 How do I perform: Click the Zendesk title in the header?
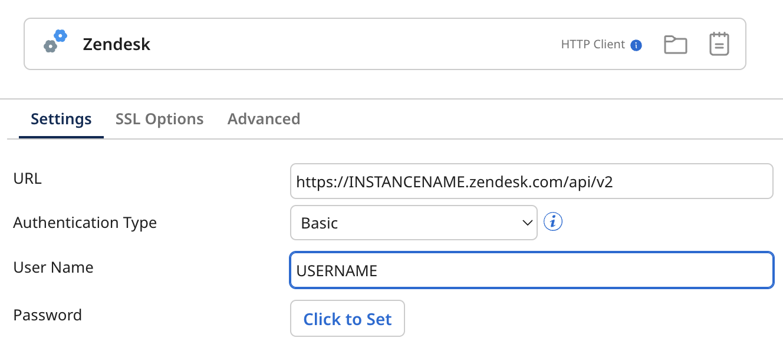(116, 44)
